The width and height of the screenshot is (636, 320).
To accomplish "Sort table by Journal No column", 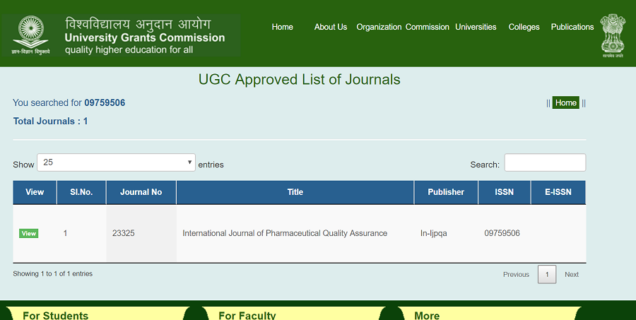I will tap(141, 192).
